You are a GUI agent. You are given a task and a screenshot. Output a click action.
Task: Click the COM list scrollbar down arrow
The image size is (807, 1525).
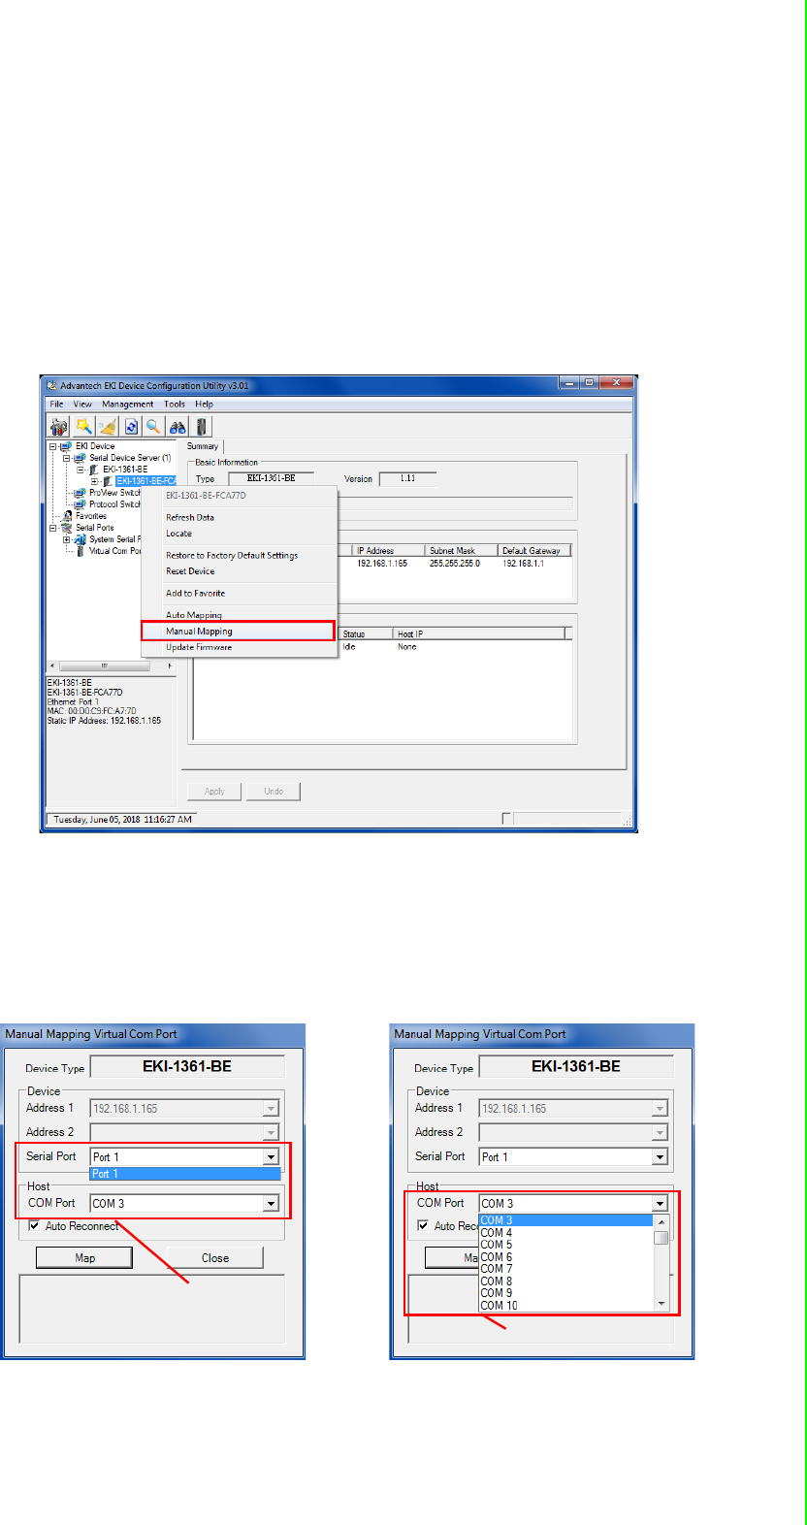662,1305
